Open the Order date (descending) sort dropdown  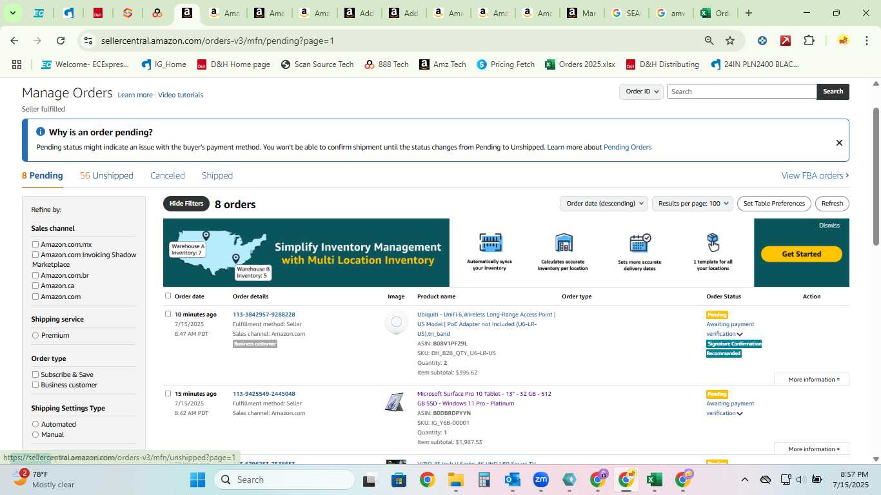(604, 204)
